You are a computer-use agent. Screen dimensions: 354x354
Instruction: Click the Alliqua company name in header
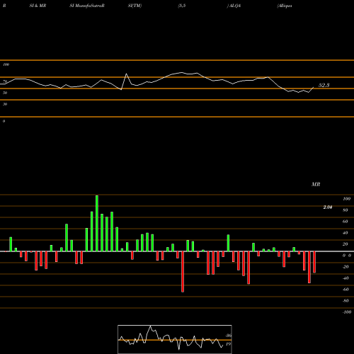click(285, 6)
